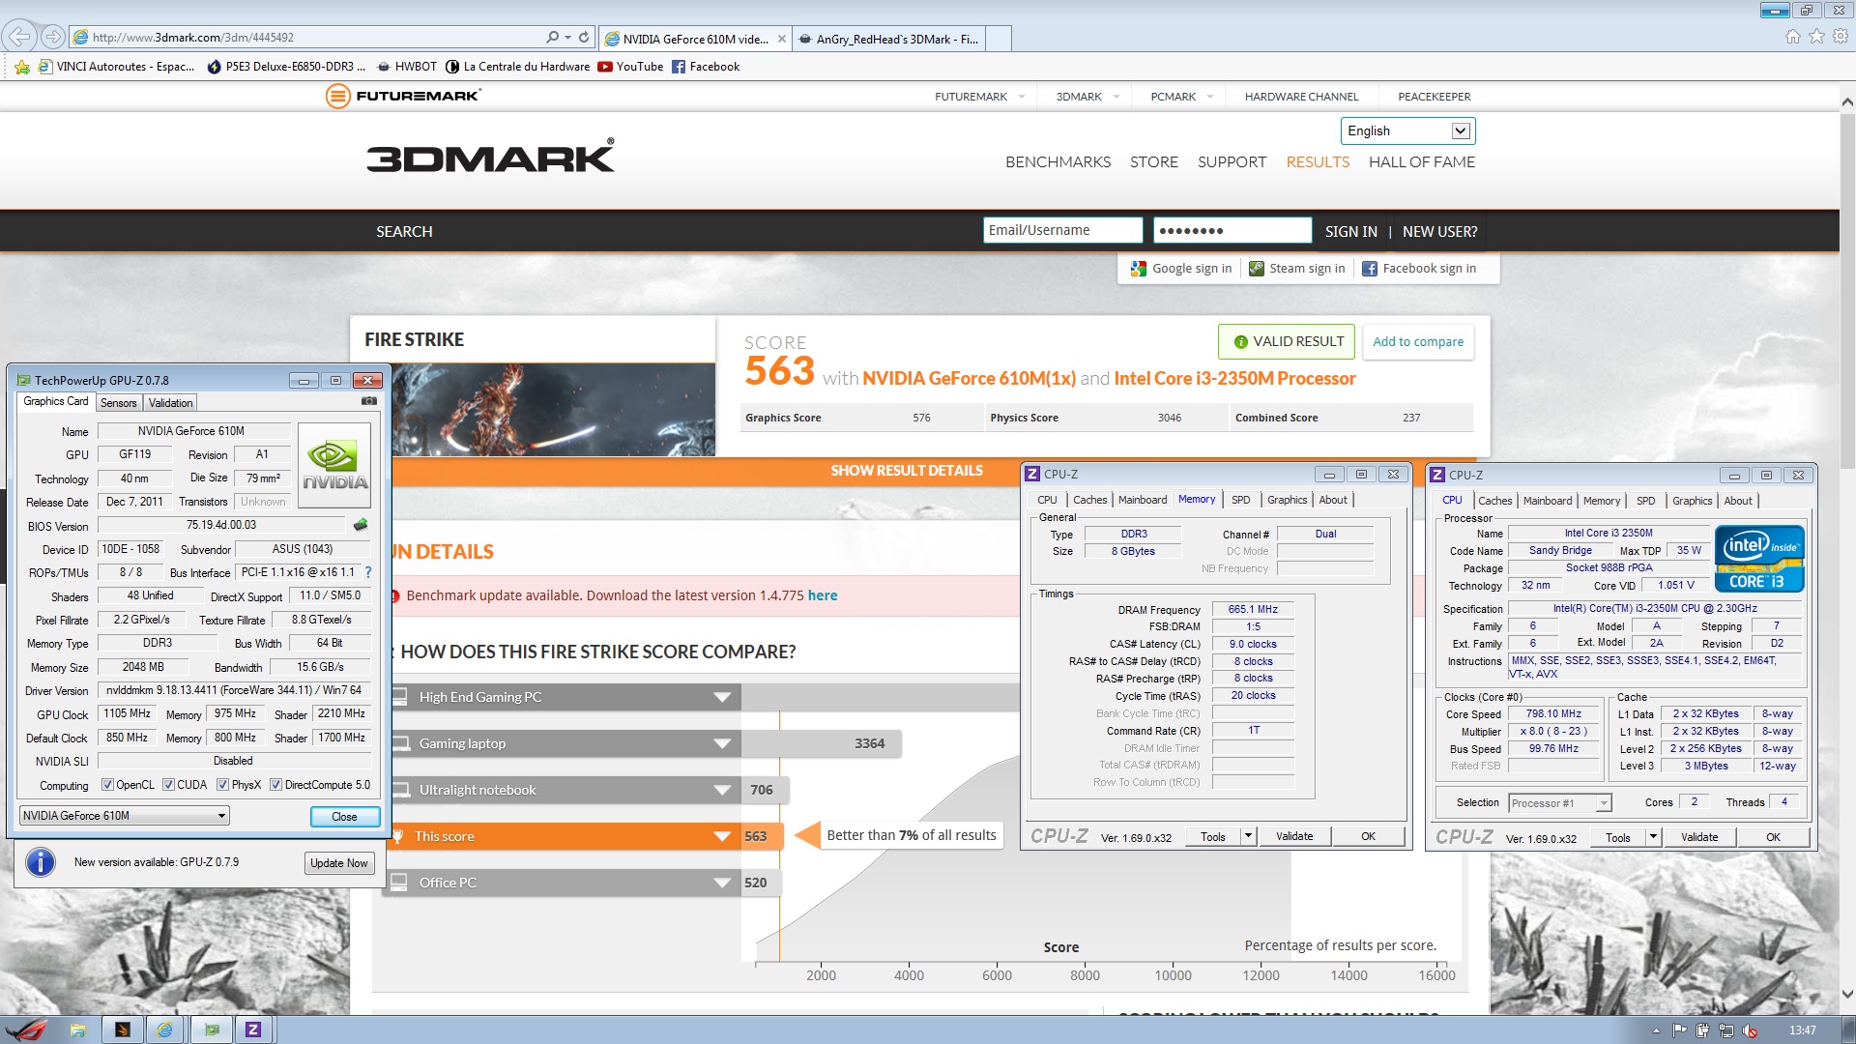Viewport: 1856px width, 1044px height.
Task: Click GPU-Z screenshot camera icon
Action: (x=368, y=401)
